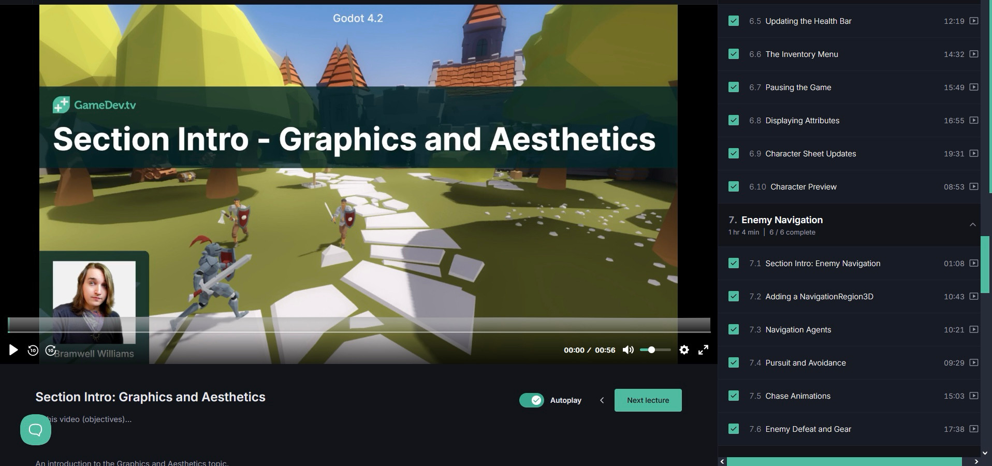992x466 pixels.
Task: Uncheck 7.3 Navigation Agents
Action: tap(734, 329)
